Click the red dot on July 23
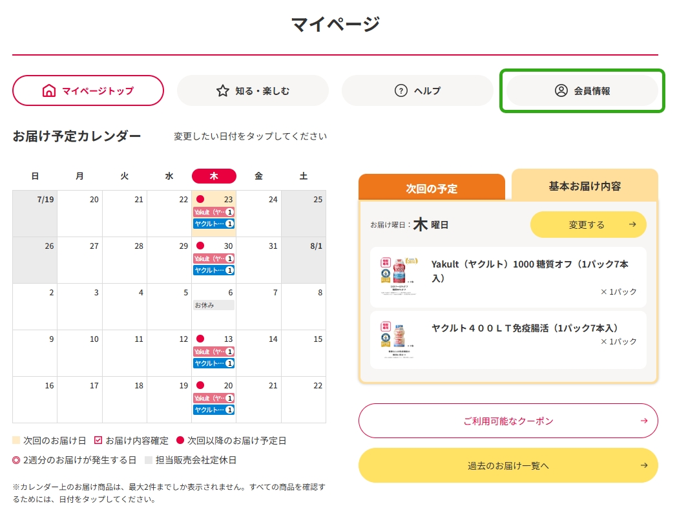The width and height of the screenshot is (677, 506). pos(200,199)
